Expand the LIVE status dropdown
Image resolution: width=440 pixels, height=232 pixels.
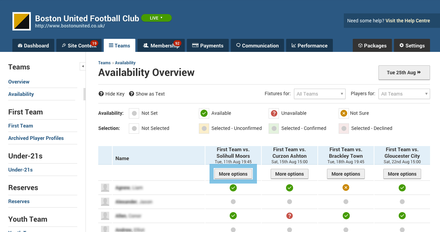(156, 18)
